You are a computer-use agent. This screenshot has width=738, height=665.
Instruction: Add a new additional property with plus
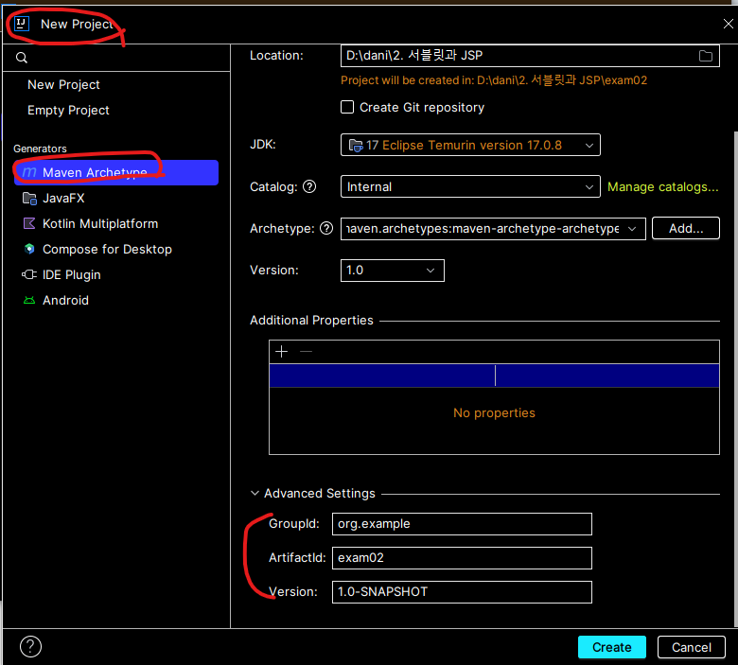click(281, 352)
